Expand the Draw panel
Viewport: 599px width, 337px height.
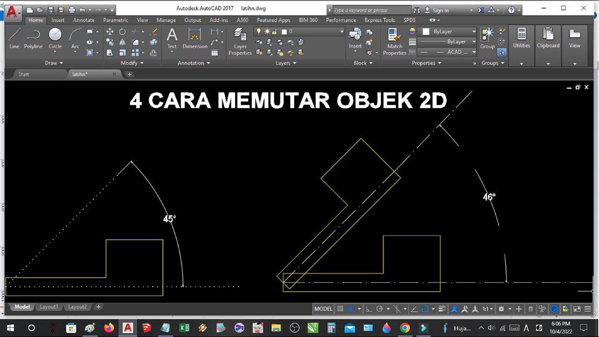tap(54, 63)
